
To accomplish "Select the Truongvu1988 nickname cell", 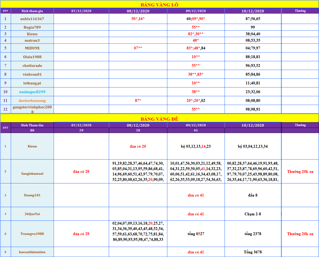I will click(x=32, y=234).
